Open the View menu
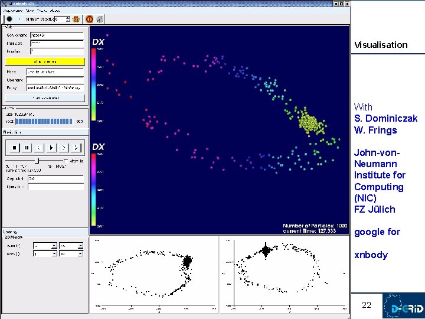Image resolution: width=425 pixels, height=319 pixels. (x=30, y=11)
